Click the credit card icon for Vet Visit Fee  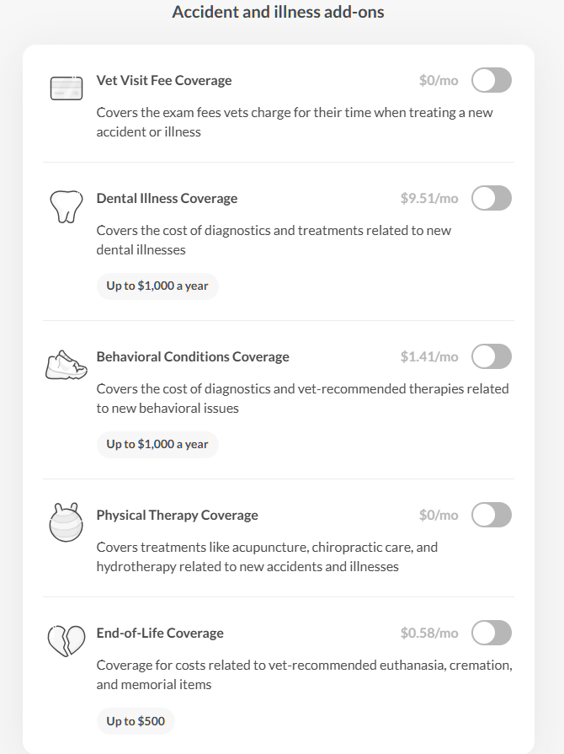[67, 88]
